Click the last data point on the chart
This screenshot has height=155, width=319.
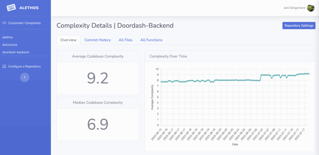tap(309, 74)
